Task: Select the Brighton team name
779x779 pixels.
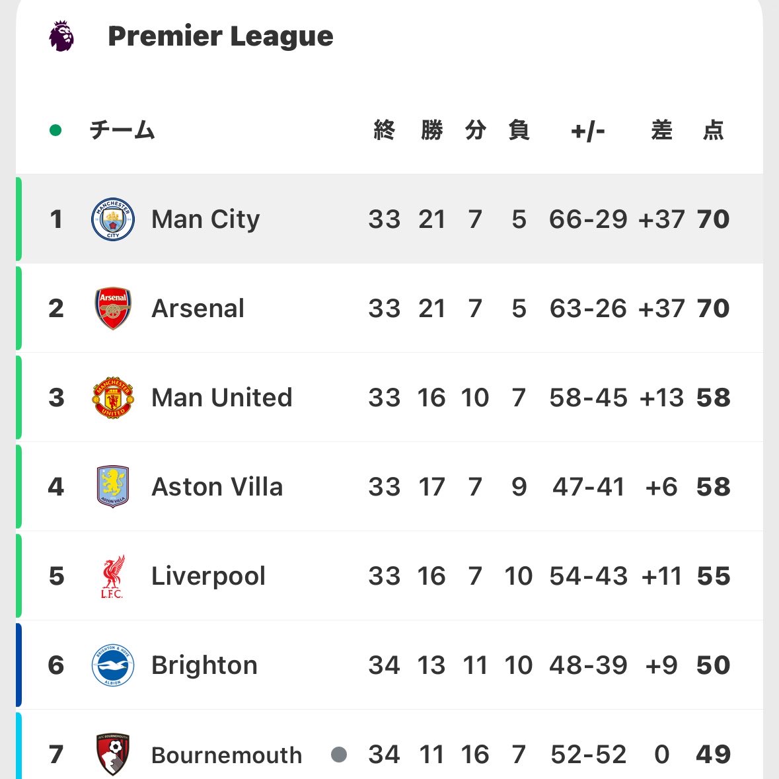Action: (204, 665)
